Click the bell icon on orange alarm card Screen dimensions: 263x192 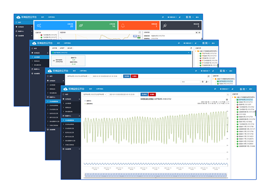123,25
